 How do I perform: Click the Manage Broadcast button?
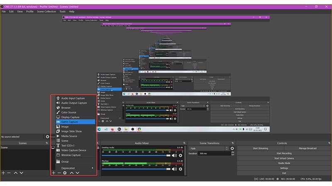[x=308, y=148]
